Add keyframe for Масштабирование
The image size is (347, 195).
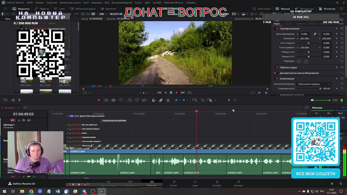coord(337,34)
